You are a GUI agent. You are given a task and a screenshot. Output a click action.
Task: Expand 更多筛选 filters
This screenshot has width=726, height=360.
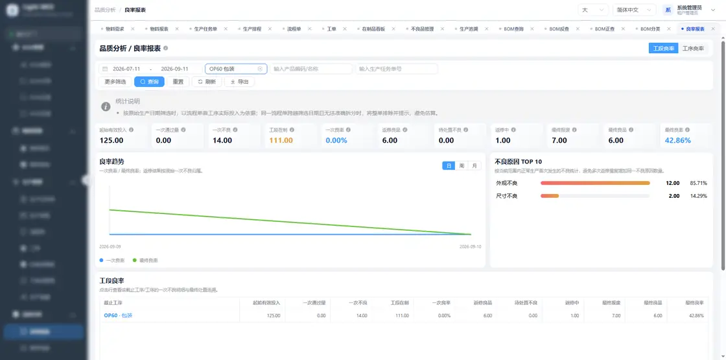pyautogui.click(x=115, y=82)
